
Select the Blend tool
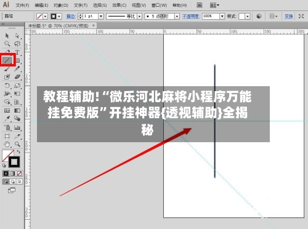[x=17, y=119]
